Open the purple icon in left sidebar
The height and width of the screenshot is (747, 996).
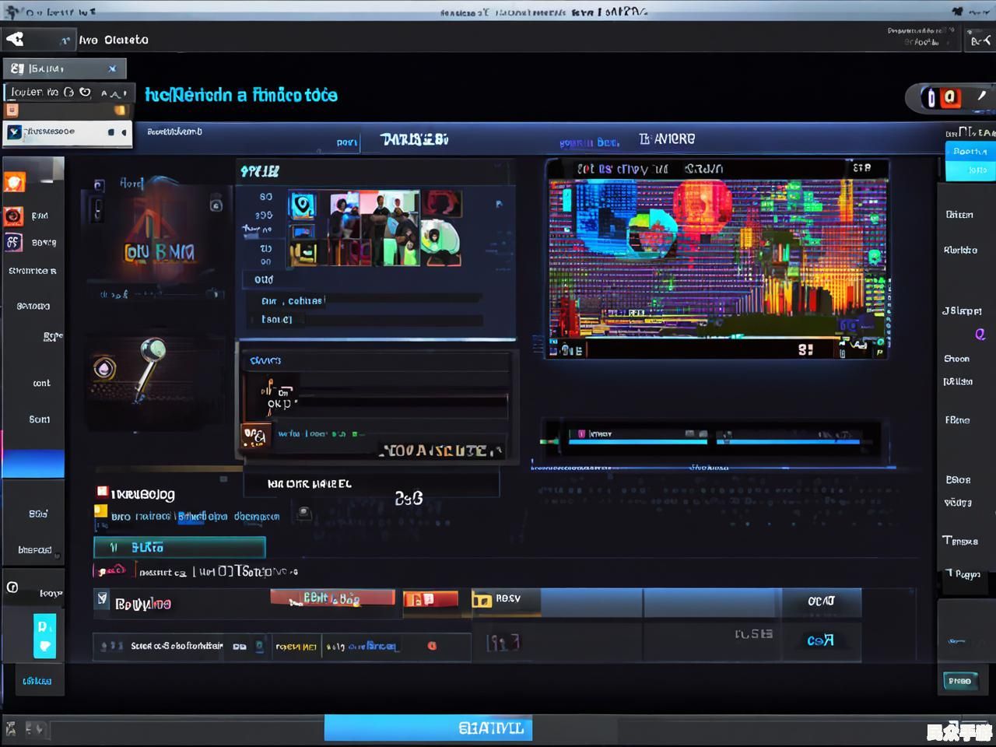13,242
